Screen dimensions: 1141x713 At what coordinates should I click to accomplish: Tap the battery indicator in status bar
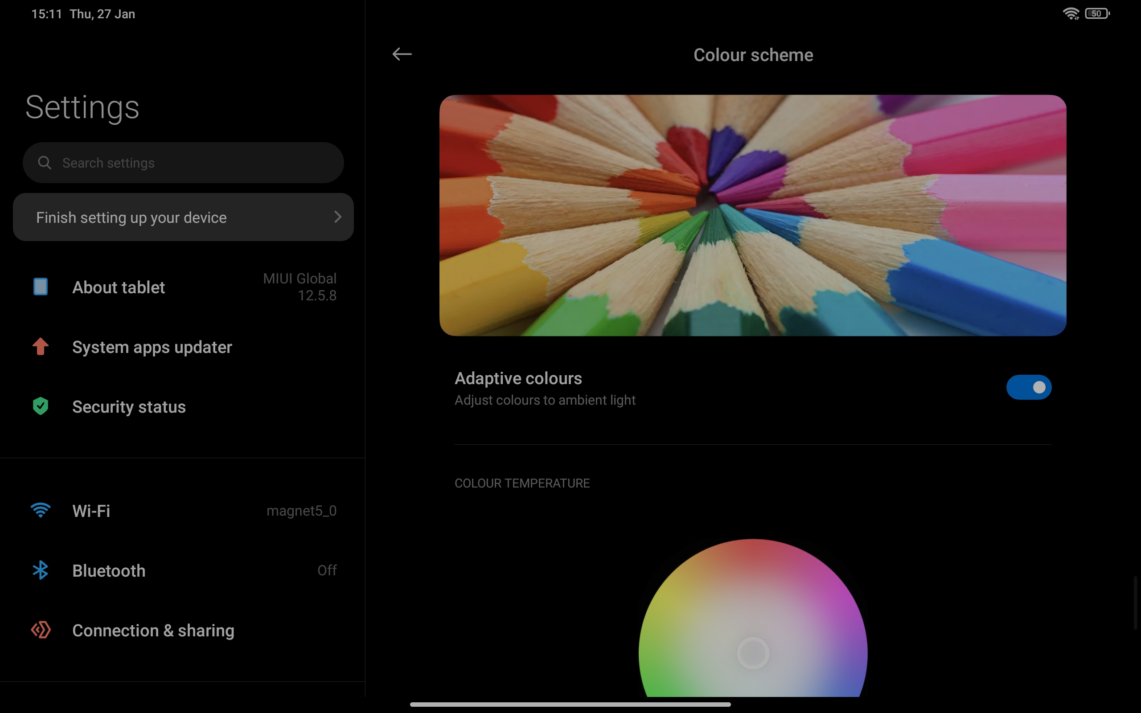click(x=1097, y=14)
